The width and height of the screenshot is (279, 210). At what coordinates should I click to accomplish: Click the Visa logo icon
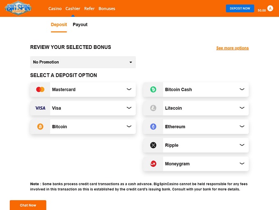tap(40, 108)
